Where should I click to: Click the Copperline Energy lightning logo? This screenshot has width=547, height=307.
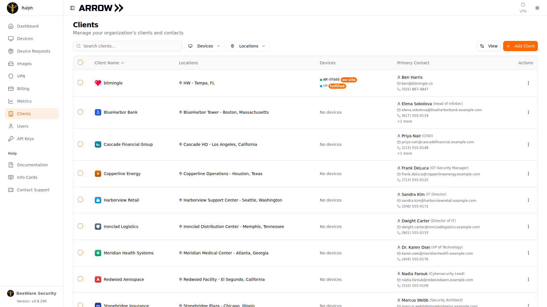98,174
